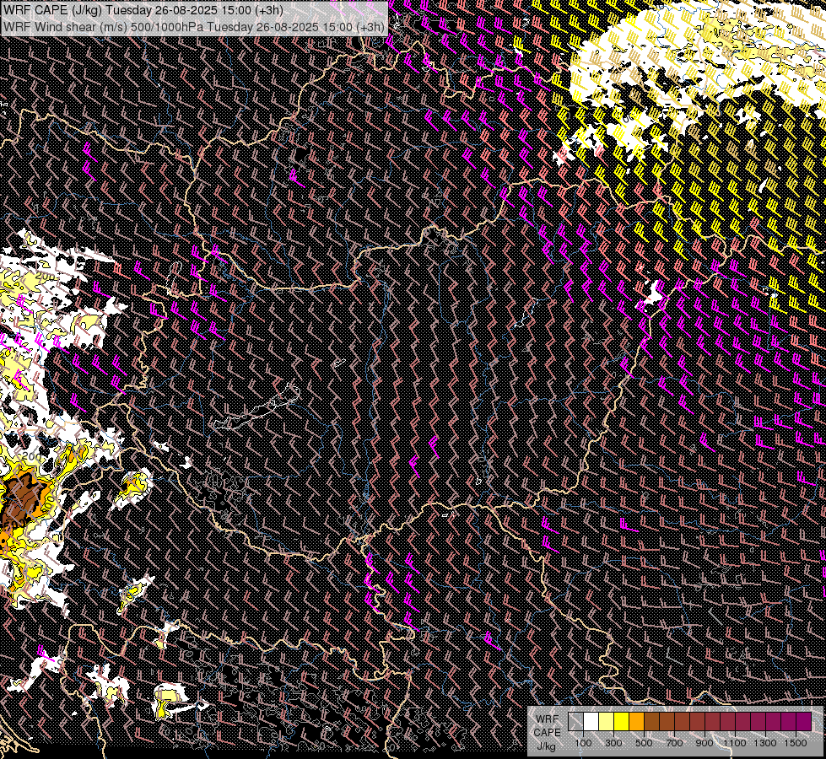
Task: Click the transparent first CAPE legend swatch
Action: point(575,722)
